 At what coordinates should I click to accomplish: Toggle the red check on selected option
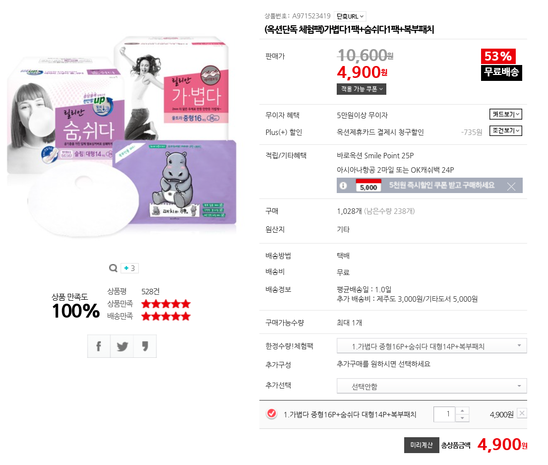(272, 413)
